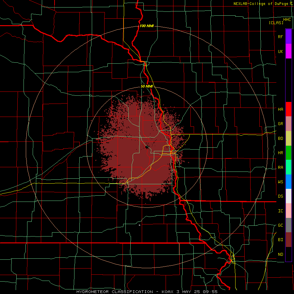Image resolution: width=294 pixels, height=294 pixels.
Task: Click the [CLAS] units label
Action: point(276,23)
